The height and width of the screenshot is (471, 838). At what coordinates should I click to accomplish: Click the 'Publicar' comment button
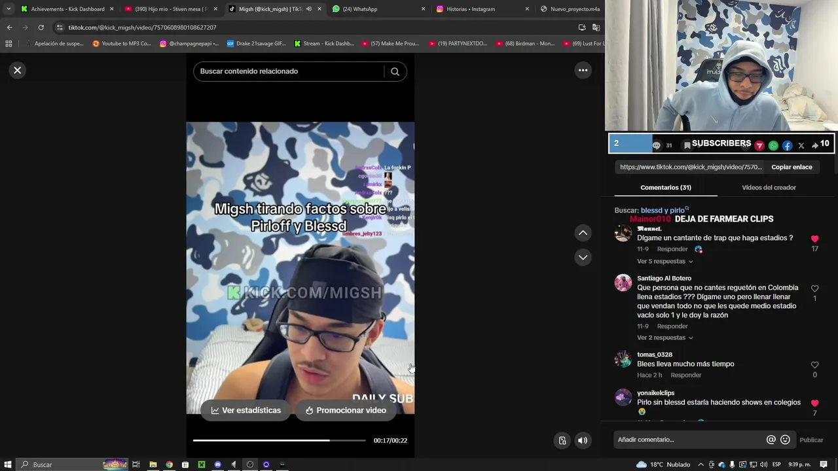click(x=811, y=440)
